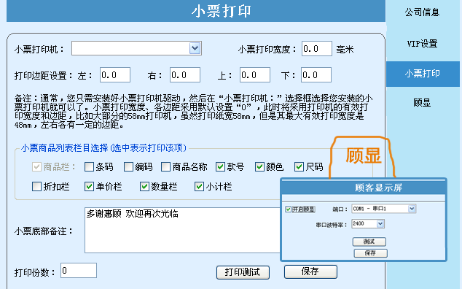The image size is (462, 289).
Task: Open the 小票打印机 printer dropdown
Action: coord(136,48)
